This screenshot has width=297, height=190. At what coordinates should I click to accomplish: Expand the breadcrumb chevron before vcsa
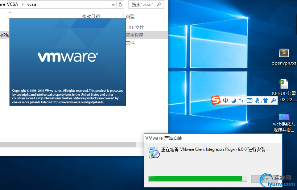point(22,4)
